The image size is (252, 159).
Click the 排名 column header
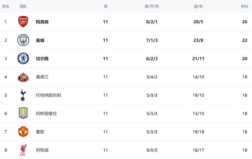6,6
